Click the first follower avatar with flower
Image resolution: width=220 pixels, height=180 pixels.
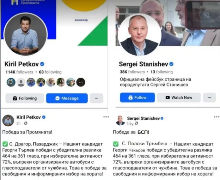point(11,82)
